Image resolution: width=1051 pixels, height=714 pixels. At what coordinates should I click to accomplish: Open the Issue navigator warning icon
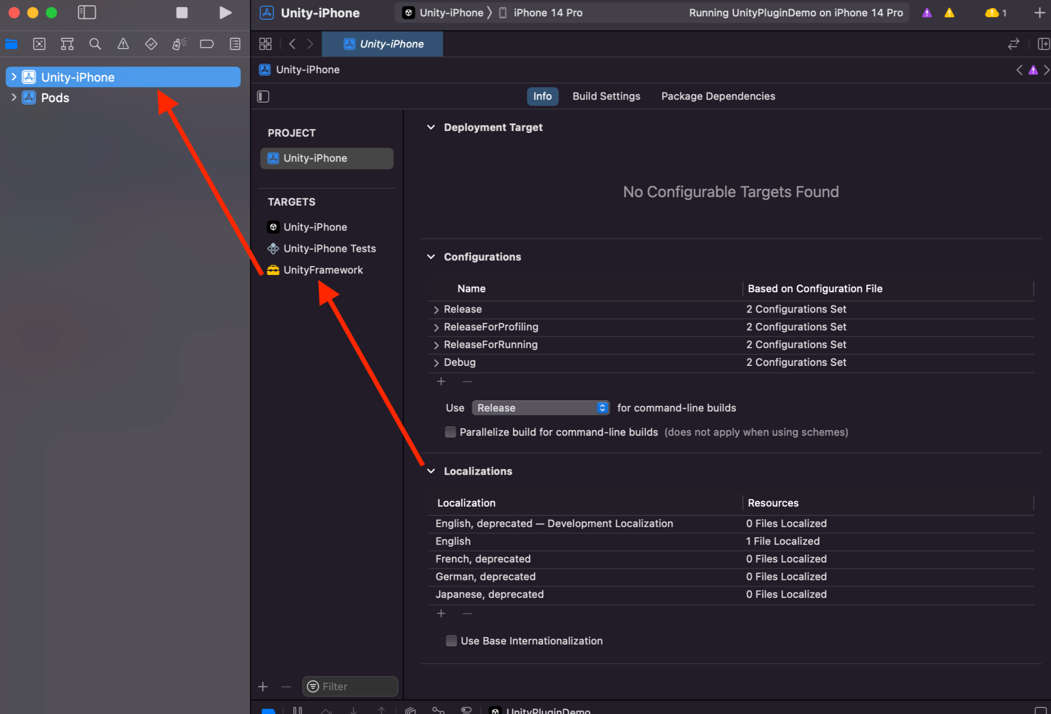pos(123,44)
